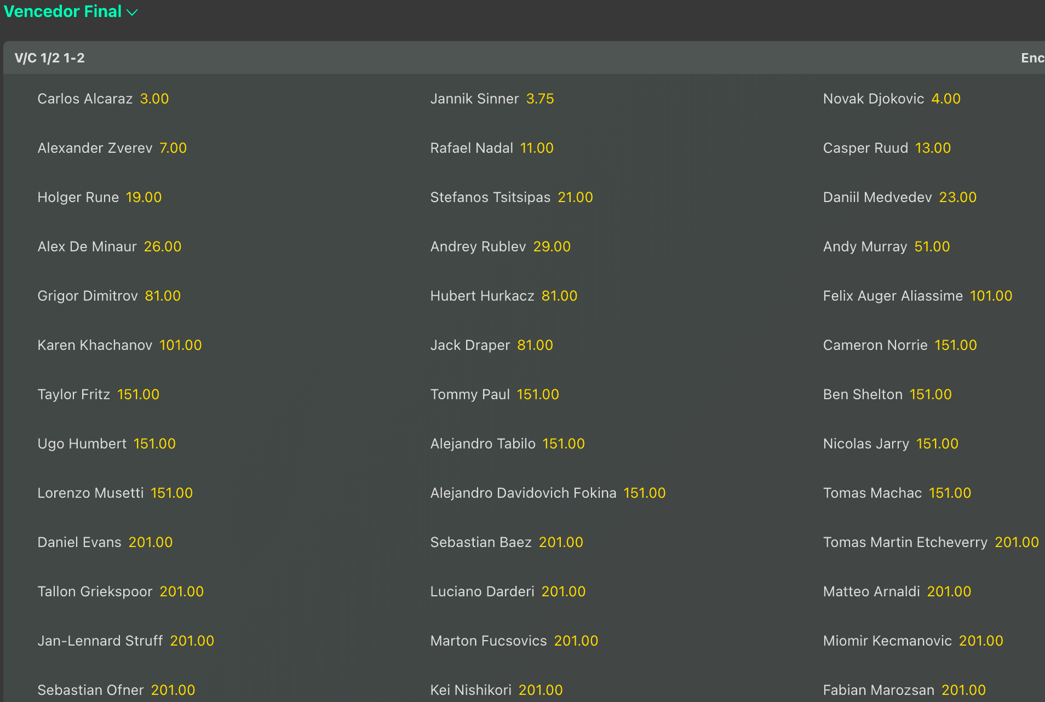The image size is (1045, 702).
Task: Pick Novak Djokovic odds 4.00
Action: coord(892,99)
